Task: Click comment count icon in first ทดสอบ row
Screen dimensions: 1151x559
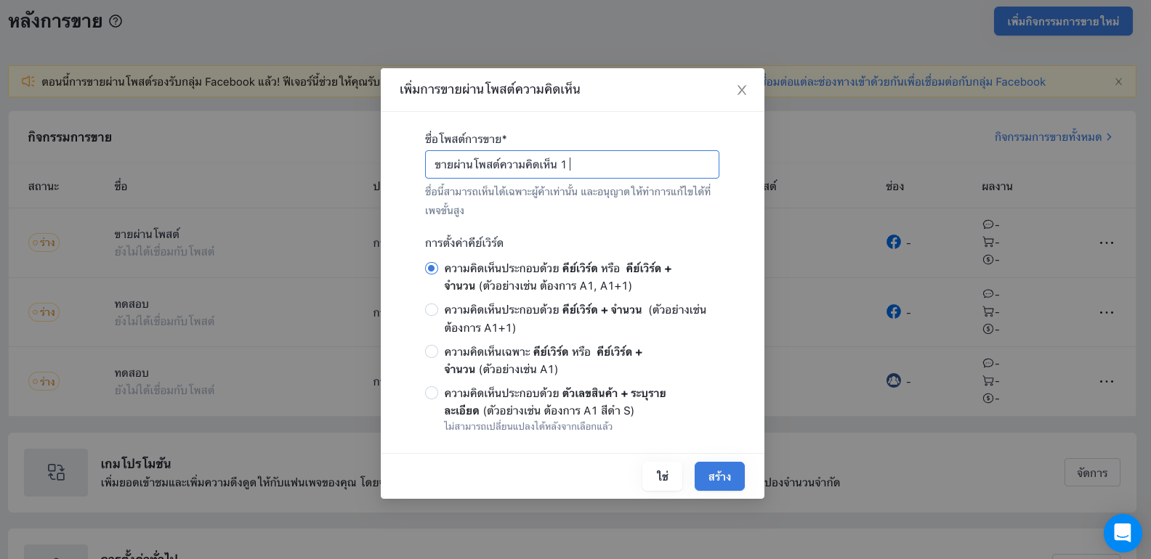Action: tap(988, 294)
